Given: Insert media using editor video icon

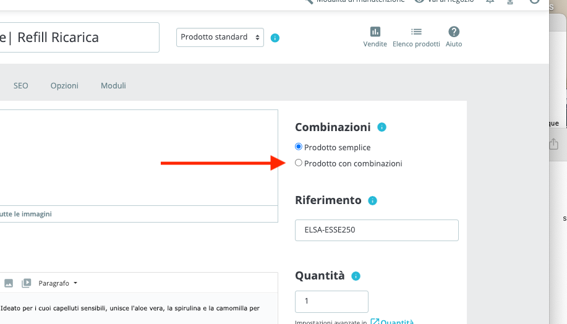Looking at the screenshot, I should click(26, 283).
